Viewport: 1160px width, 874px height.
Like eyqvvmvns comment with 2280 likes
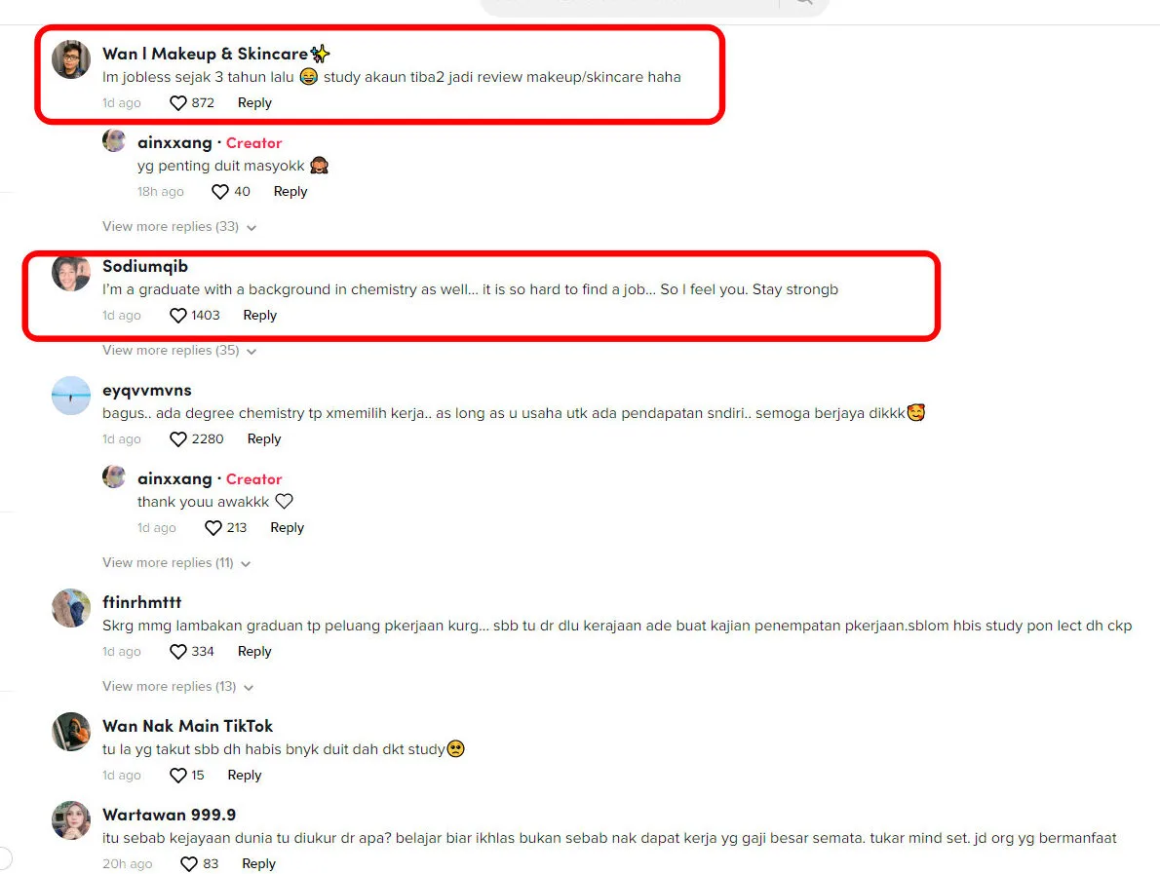tap(178, 438)
